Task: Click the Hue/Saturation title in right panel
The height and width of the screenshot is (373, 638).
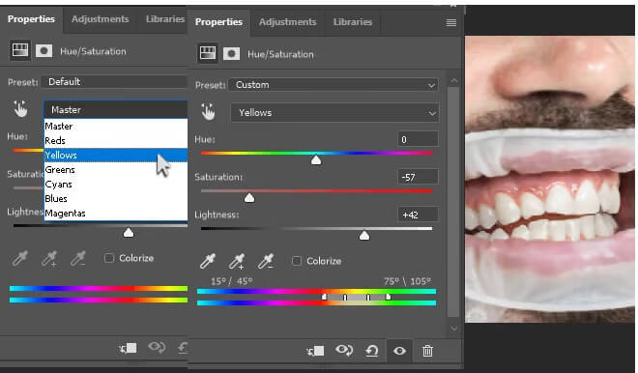Action: [280, 54]
